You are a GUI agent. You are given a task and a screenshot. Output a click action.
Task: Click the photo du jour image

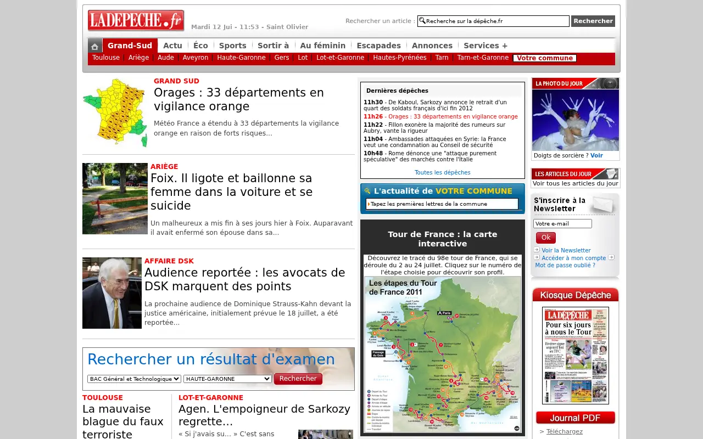click(x=576, y=120)
